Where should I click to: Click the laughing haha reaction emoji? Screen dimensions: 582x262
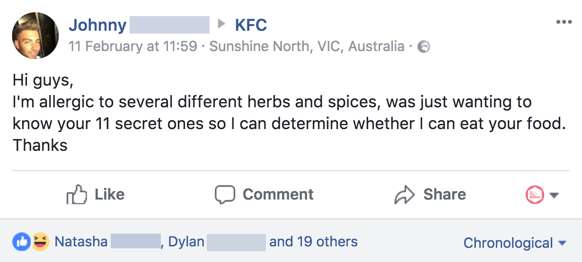pyautogui.click(x=41, y=242)
